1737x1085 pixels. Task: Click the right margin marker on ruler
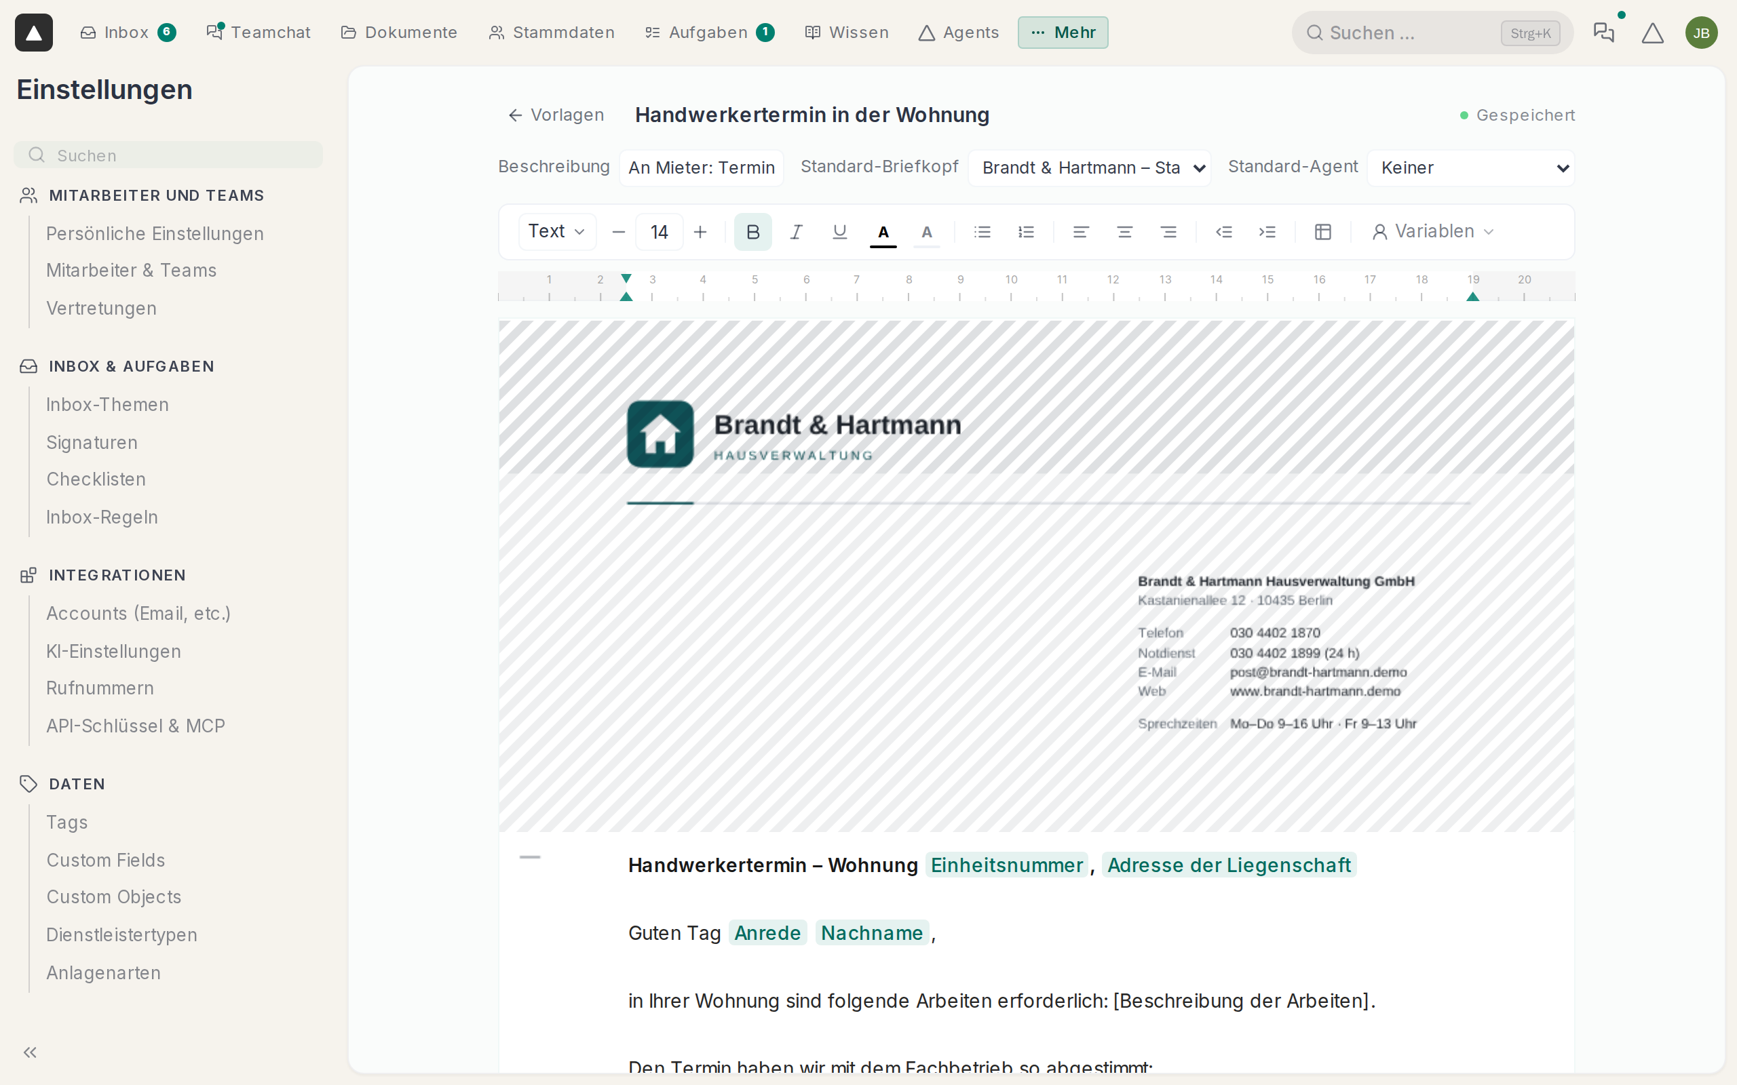point(1473,296)
